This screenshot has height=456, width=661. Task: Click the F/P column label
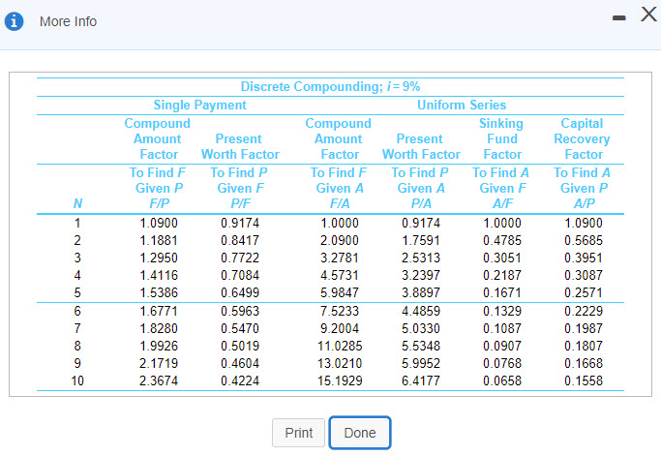click(160, 203)
